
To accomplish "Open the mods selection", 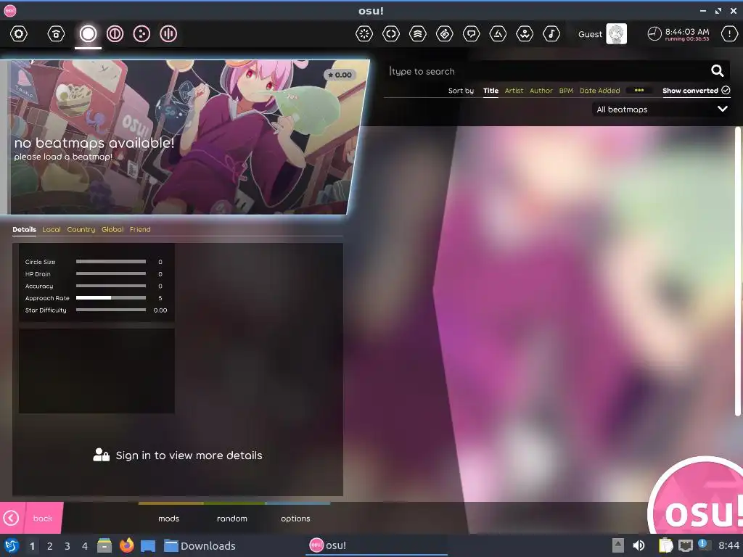I will click(168, 518).
